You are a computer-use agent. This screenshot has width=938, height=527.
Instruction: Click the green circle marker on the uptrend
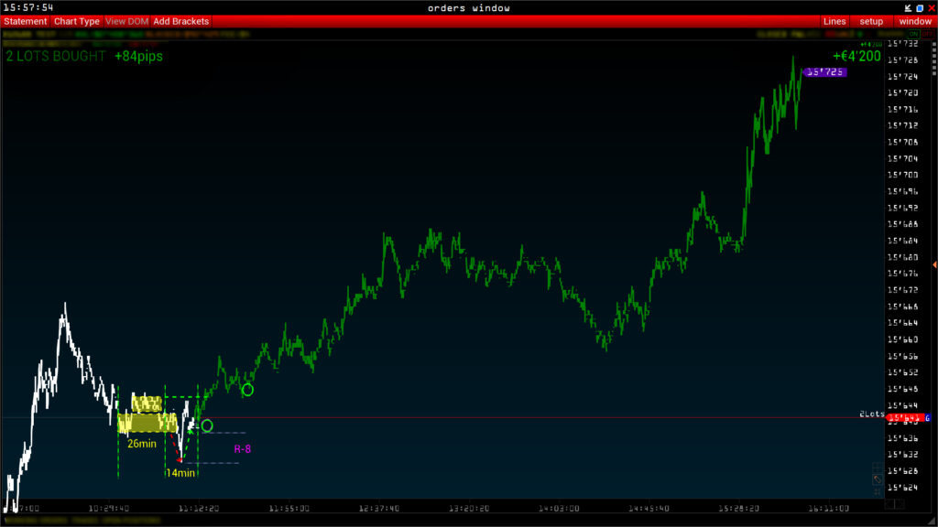(247, 390)
